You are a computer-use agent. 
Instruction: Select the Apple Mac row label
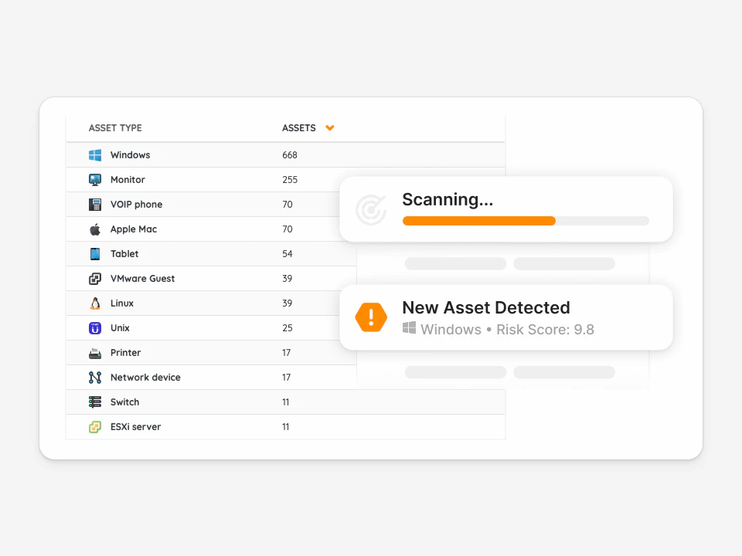134,229
